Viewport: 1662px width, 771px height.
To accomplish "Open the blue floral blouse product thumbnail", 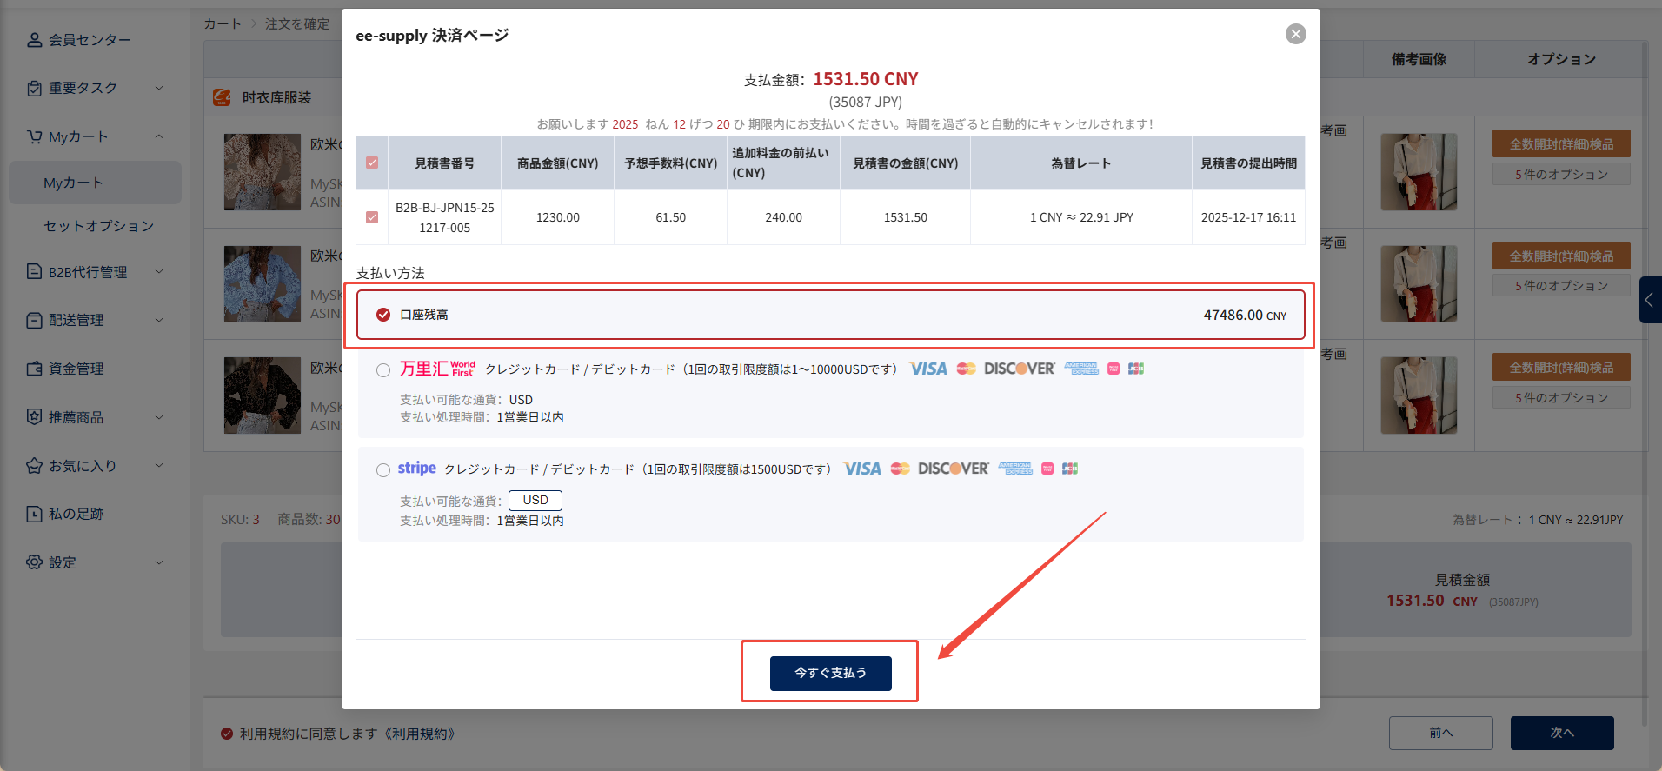I will tap(263, 284).
